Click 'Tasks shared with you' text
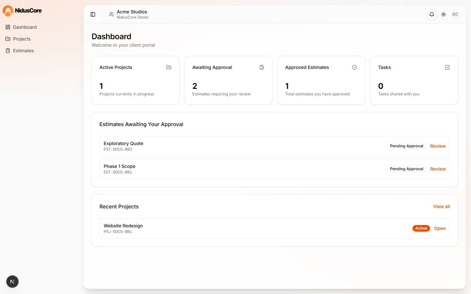 [x=399, y=94]
